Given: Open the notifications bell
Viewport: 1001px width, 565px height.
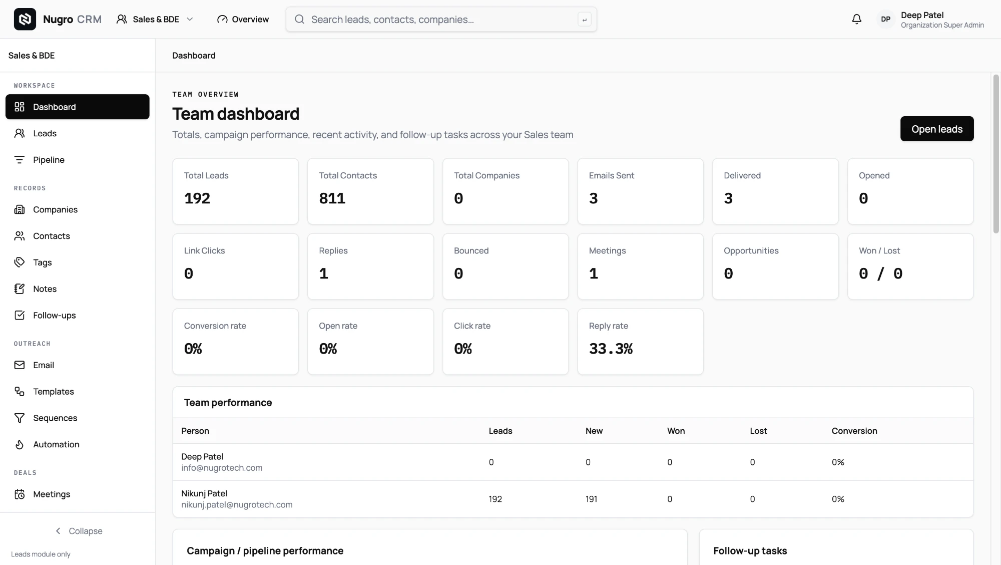Looking at the screenshot, I should [856, 19].
